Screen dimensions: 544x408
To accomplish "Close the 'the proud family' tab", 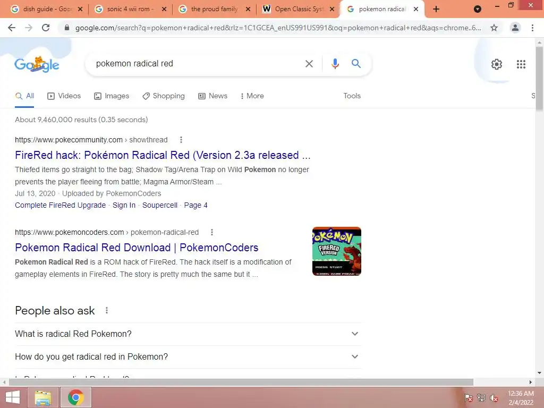I will pos(248,9).
